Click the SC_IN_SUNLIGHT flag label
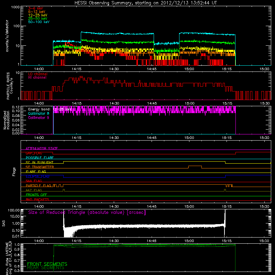The height and width of the screenshot is (275, 275). coord(40,162)
